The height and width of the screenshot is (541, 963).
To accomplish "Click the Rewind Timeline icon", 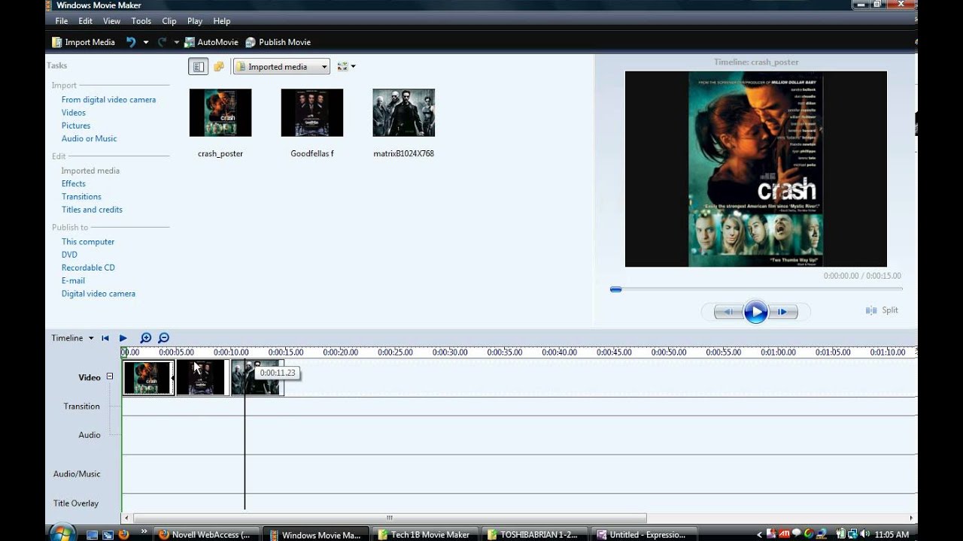I will 105,338.
